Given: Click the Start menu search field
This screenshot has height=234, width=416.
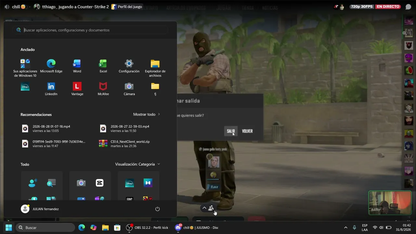Looking at the screenshot, I should (91, 30).
